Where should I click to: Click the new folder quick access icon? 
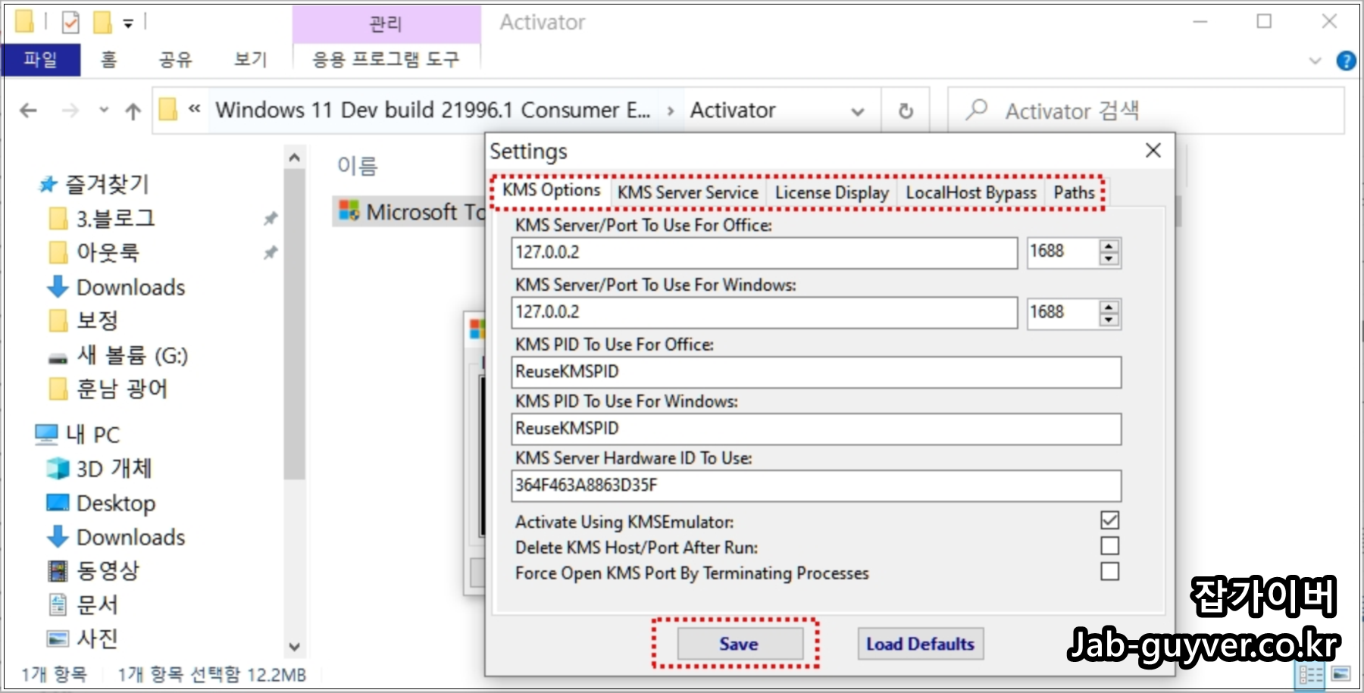pos(102,23)
